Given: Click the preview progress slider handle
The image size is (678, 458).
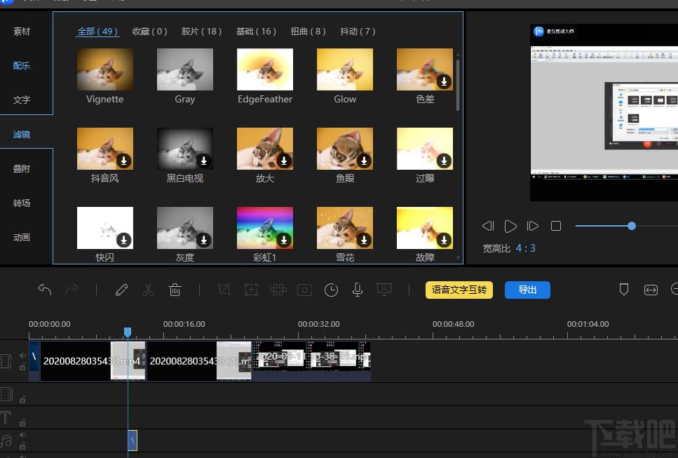Looking at the screenshot, I should click(632, 226).
